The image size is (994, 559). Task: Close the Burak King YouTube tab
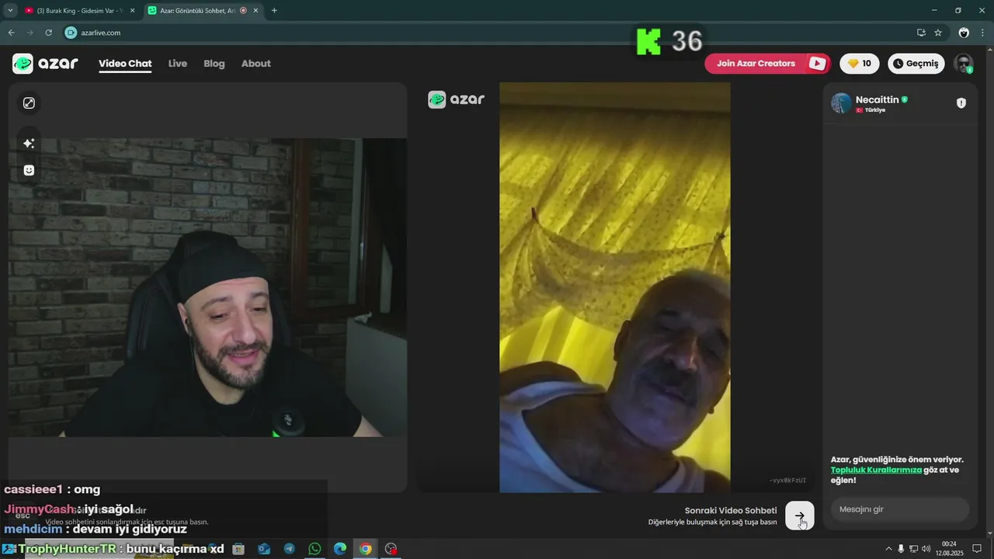coord(132,11)
